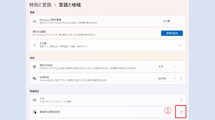
Task: Click the regional format icon beside 地域設定
Action: [x=34, y=79]
